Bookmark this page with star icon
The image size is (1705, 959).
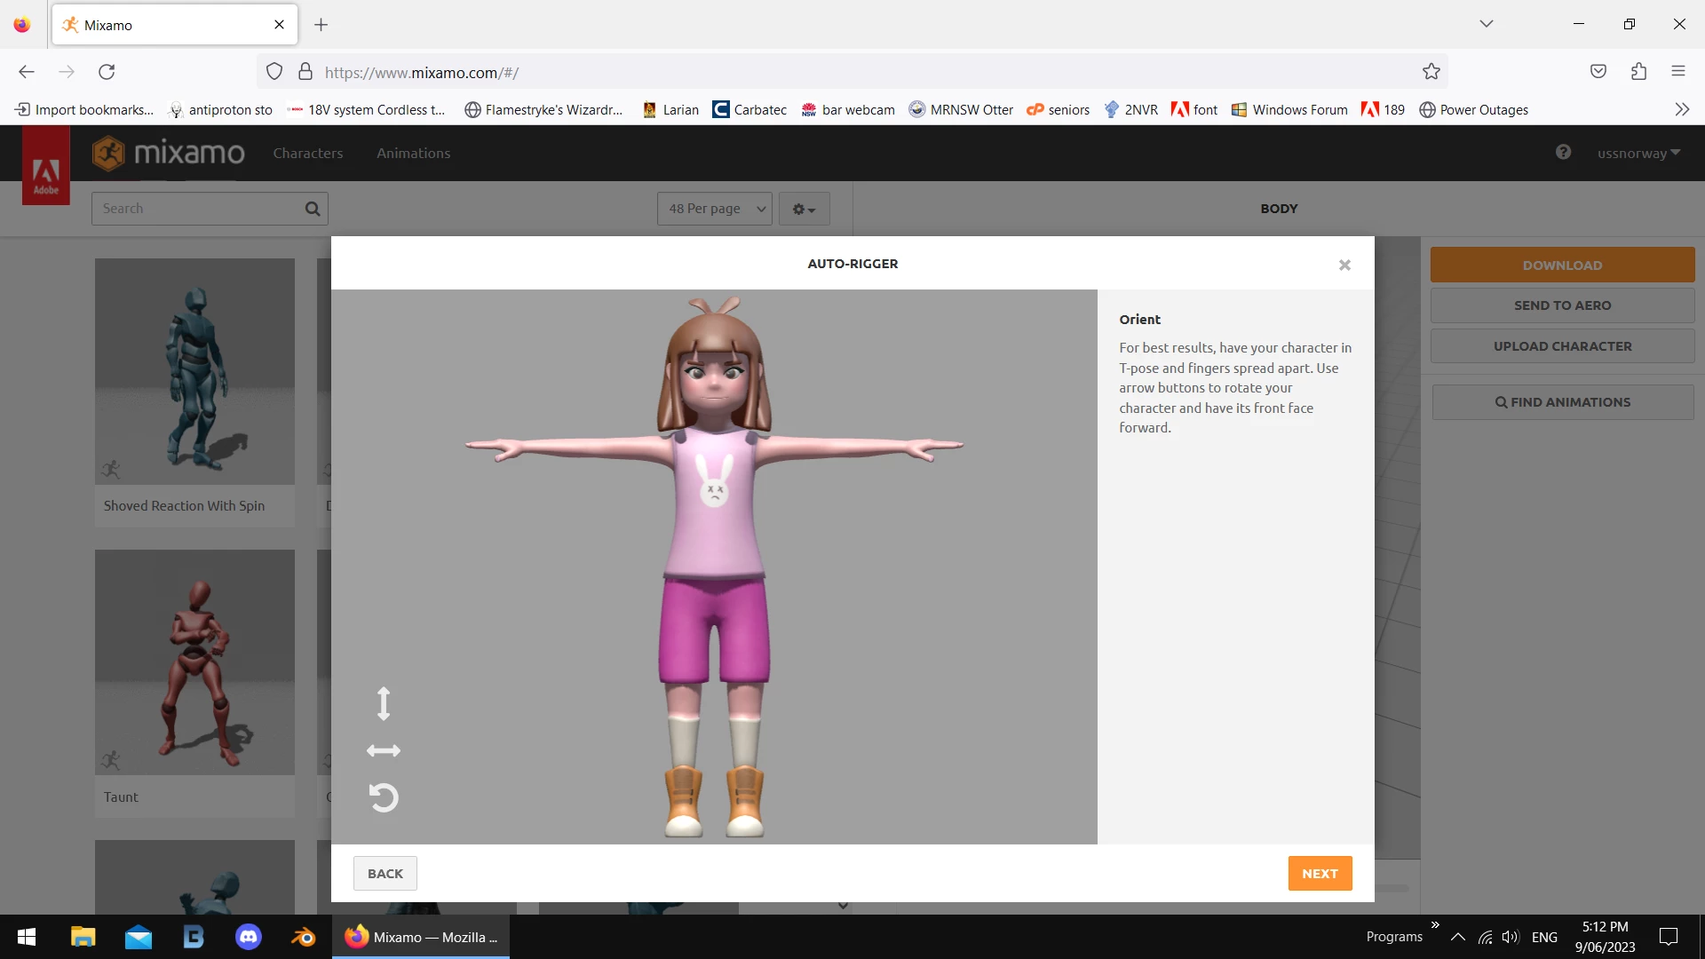click(x=1431, y=72)
